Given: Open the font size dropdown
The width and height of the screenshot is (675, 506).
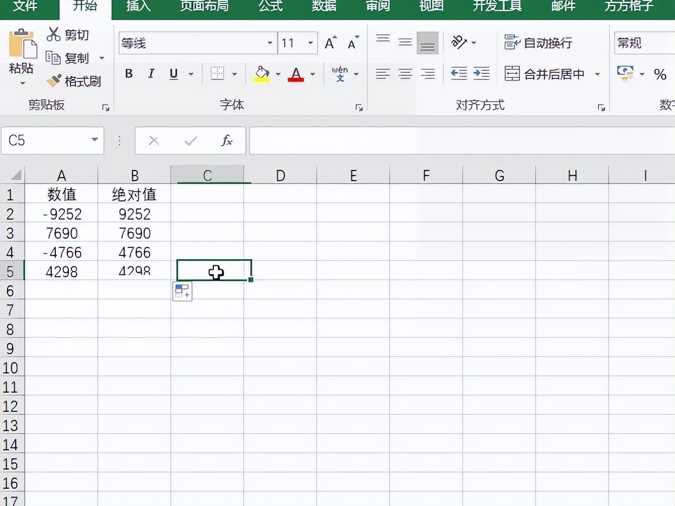Looking at the screenshot, I should coord(310,43).
